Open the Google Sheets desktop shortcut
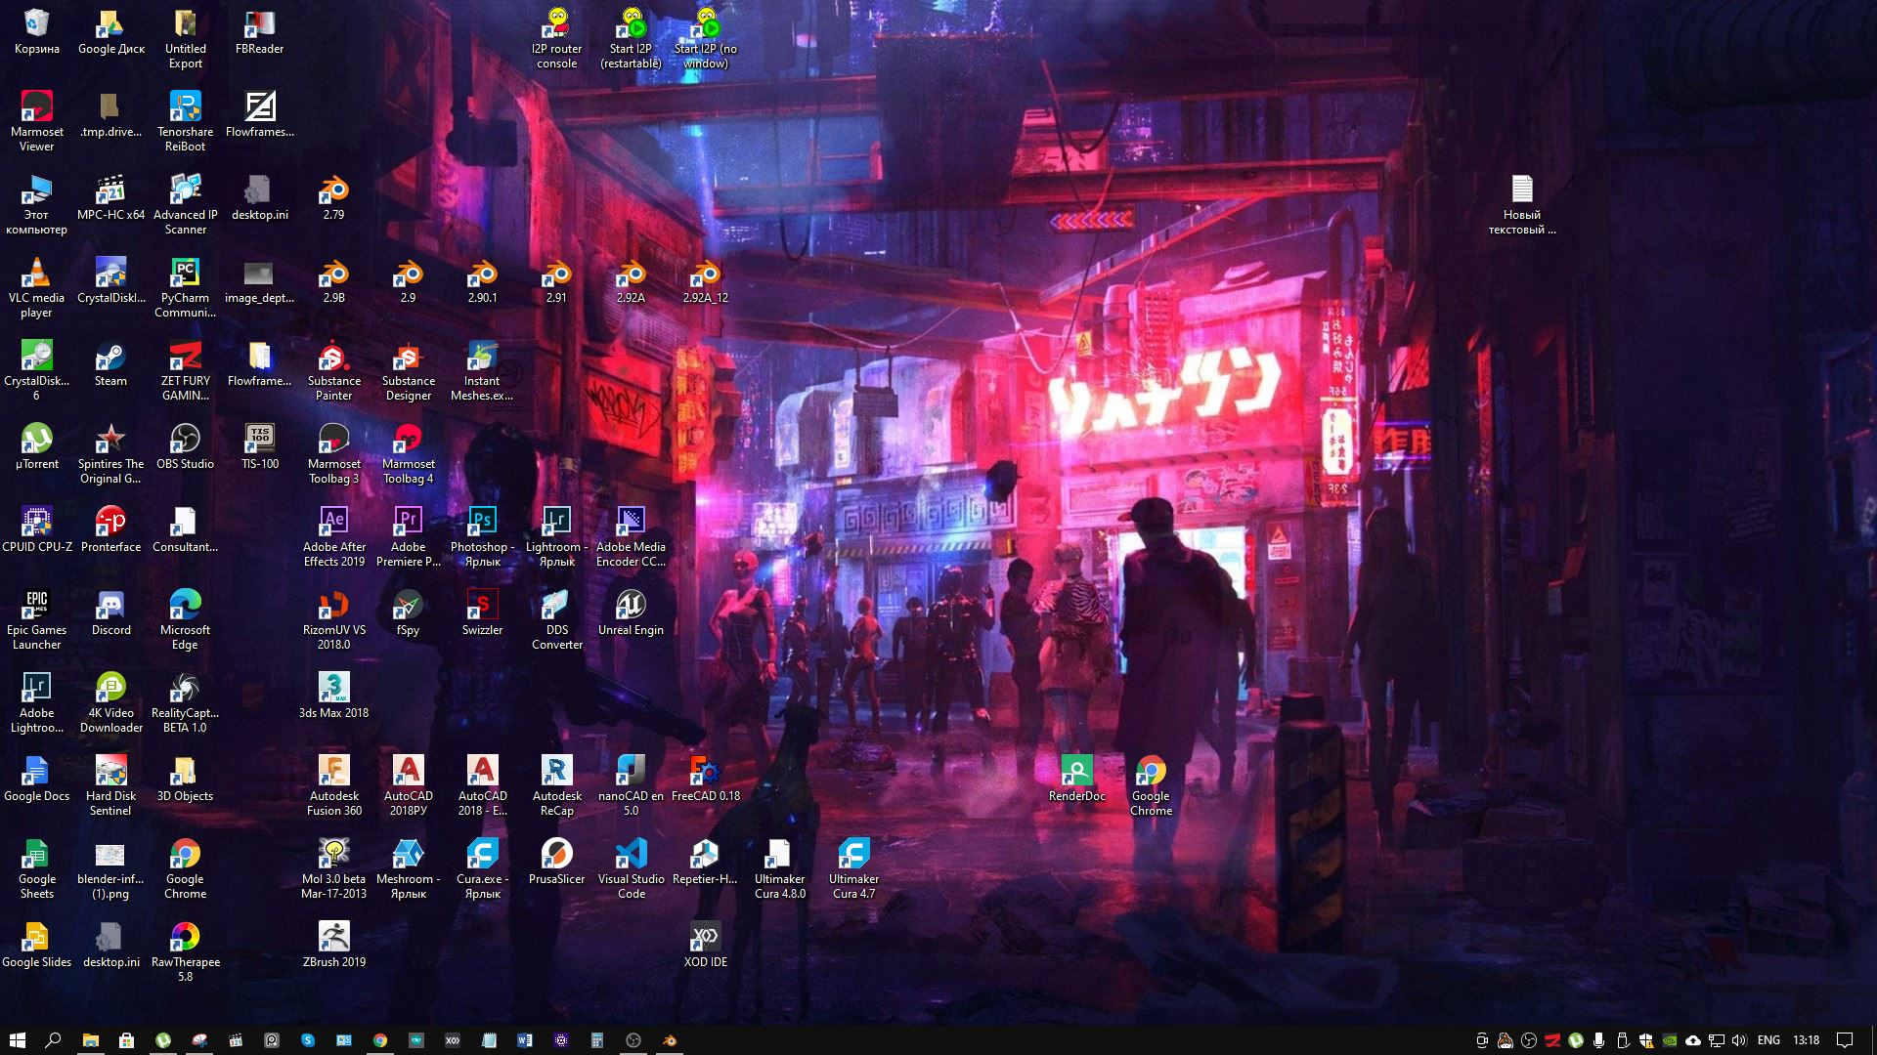Viewport: 1877px width, 1055px height. [36, 868]
